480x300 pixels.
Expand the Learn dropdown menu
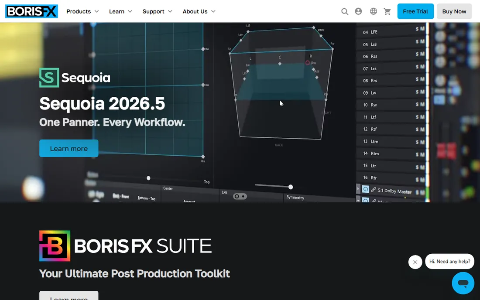[x=120, y=11]
